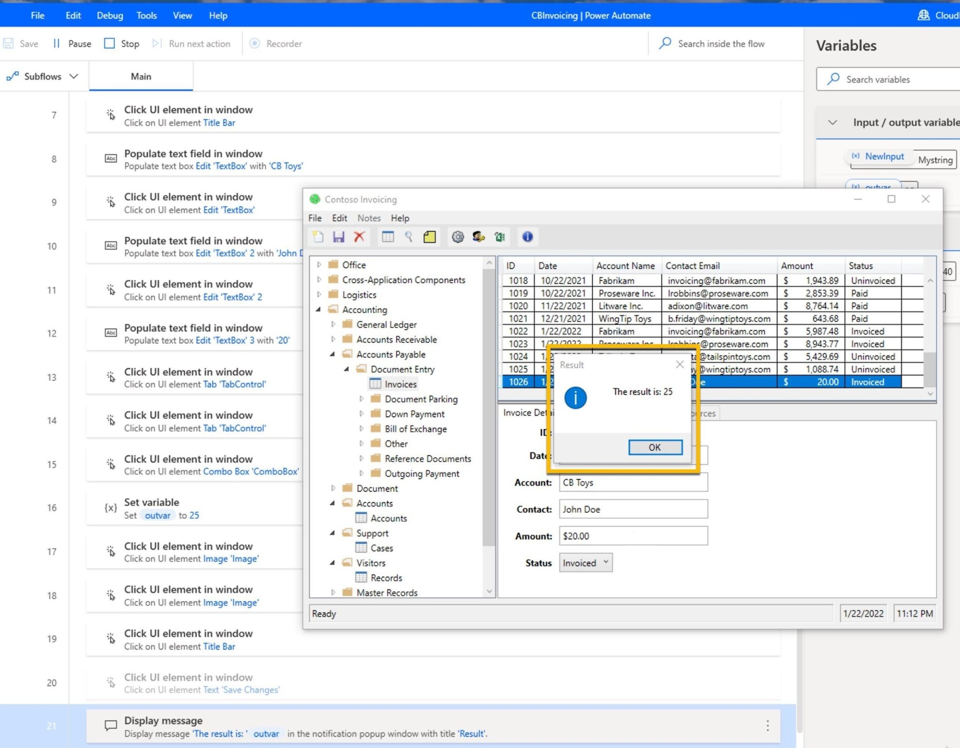The width and height of the screenshot is (960, 748).
Task: Stop the running flow
Action: click(x=122, y=44)
